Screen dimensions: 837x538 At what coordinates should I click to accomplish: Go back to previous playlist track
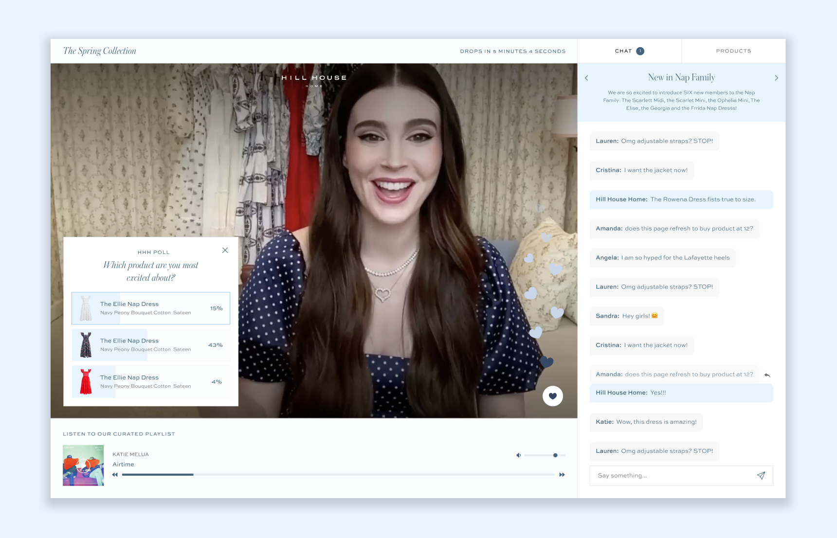pos(115,475)
